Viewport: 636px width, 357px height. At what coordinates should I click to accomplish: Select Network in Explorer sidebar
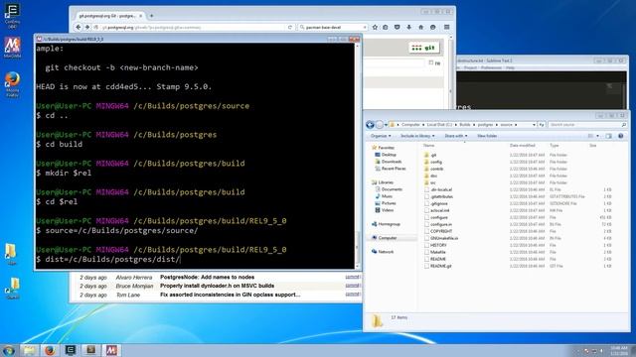383,252
